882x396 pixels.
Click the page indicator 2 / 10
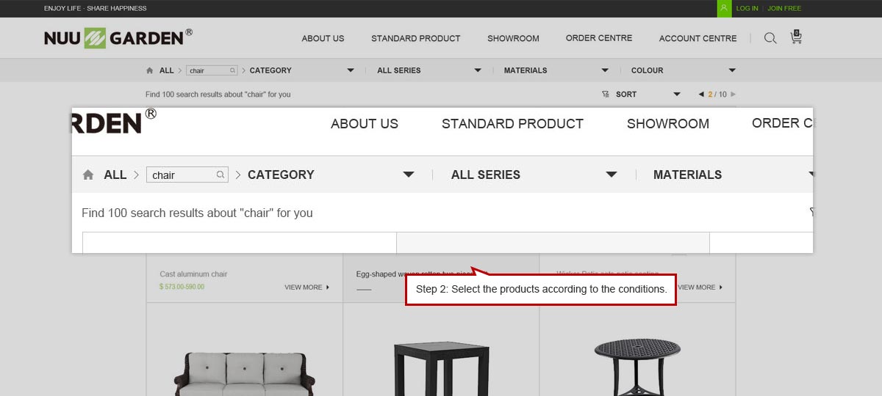717,94
